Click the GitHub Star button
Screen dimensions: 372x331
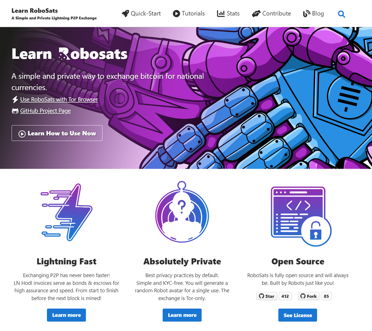tap(267, 296)
